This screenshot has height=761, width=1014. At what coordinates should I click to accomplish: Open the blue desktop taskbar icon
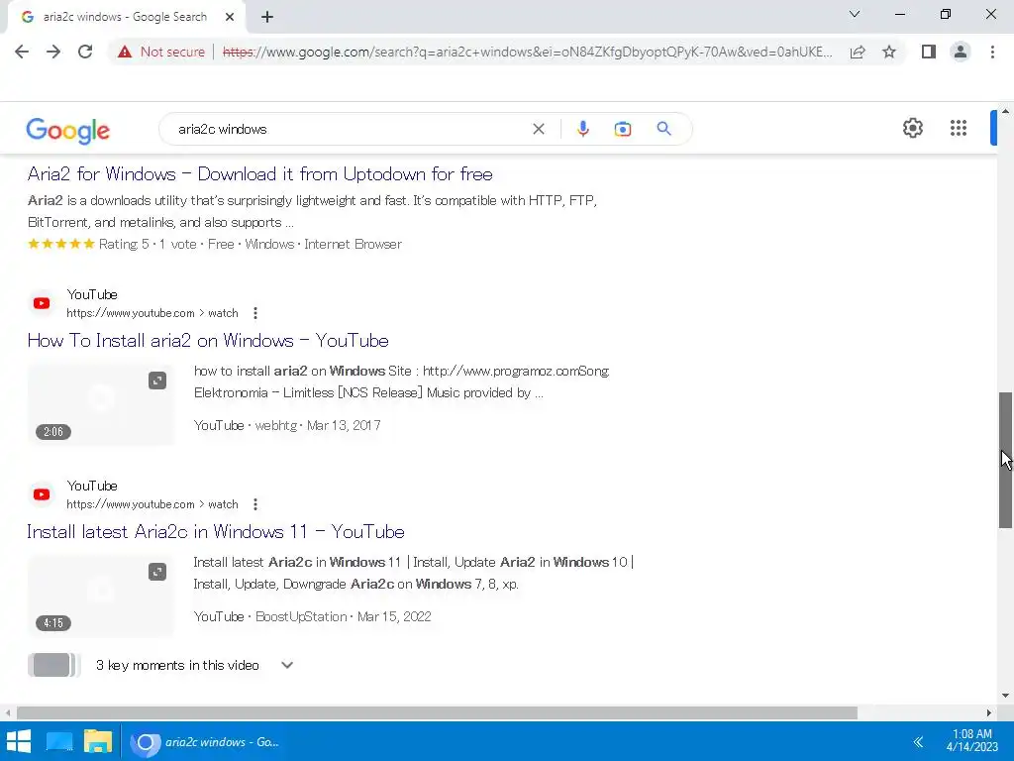(x=58, y=741)
